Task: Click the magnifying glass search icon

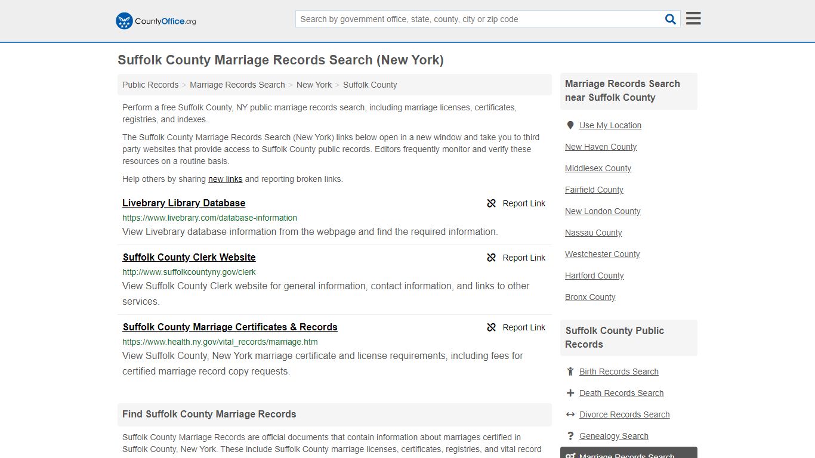Action: [671, 19]
